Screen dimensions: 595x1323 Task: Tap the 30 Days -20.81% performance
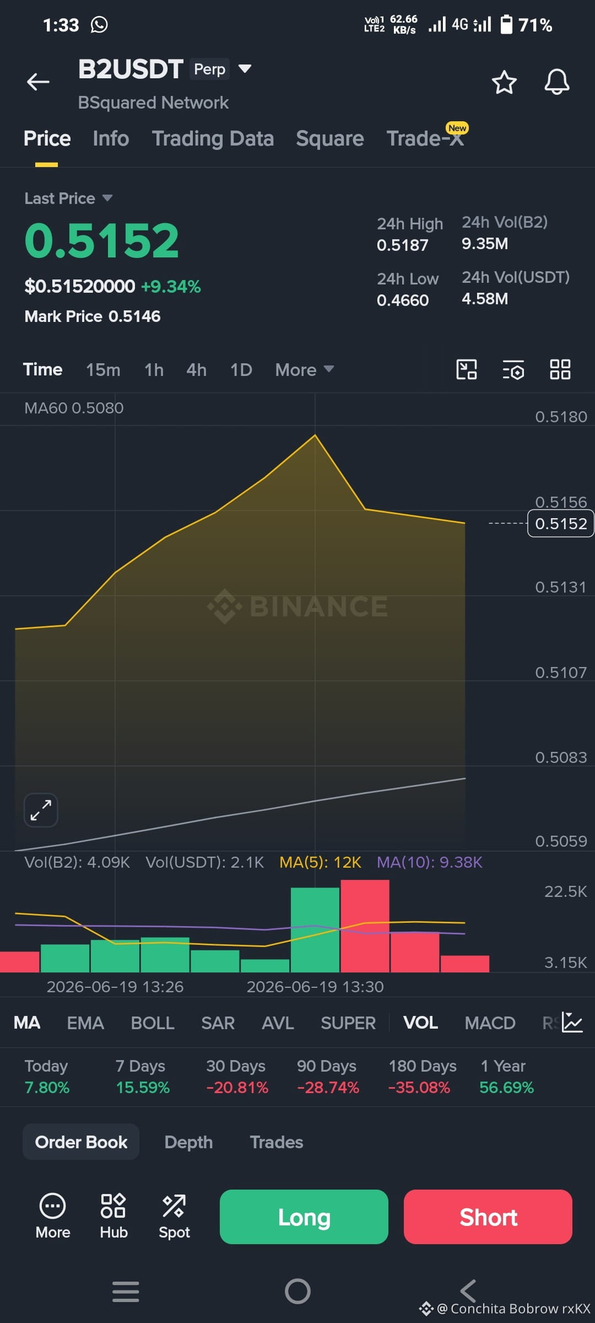point(237,1077)
